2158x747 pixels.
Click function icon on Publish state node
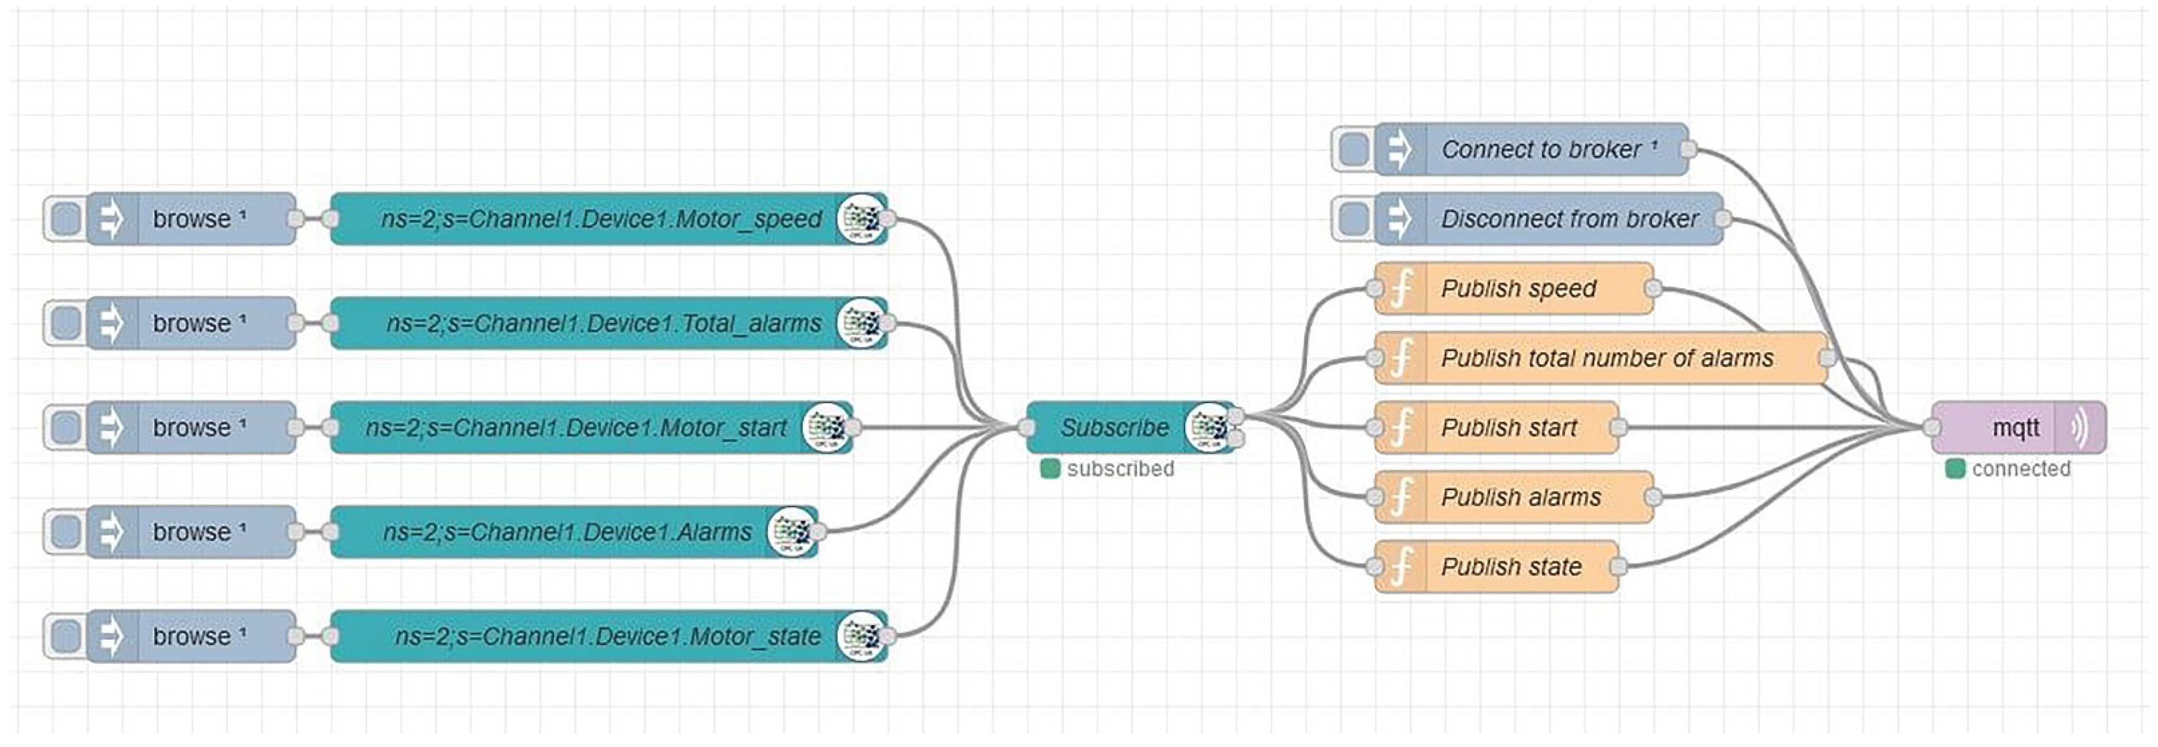point(1401,567)
